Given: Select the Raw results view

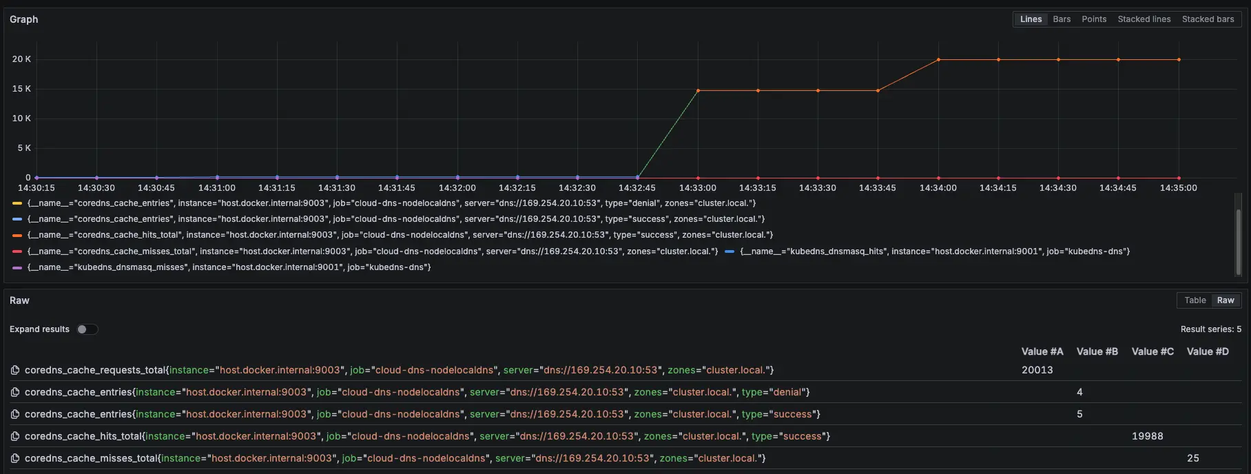Looking at the screenshot, I should coord(1226,300).
